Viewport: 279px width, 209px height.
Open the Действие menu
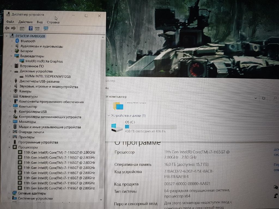pyautogui.click(x=26, y=22)
